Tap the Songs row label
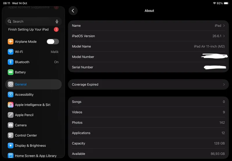This screenshot has width=232, height=161. (x=77, y=102)
